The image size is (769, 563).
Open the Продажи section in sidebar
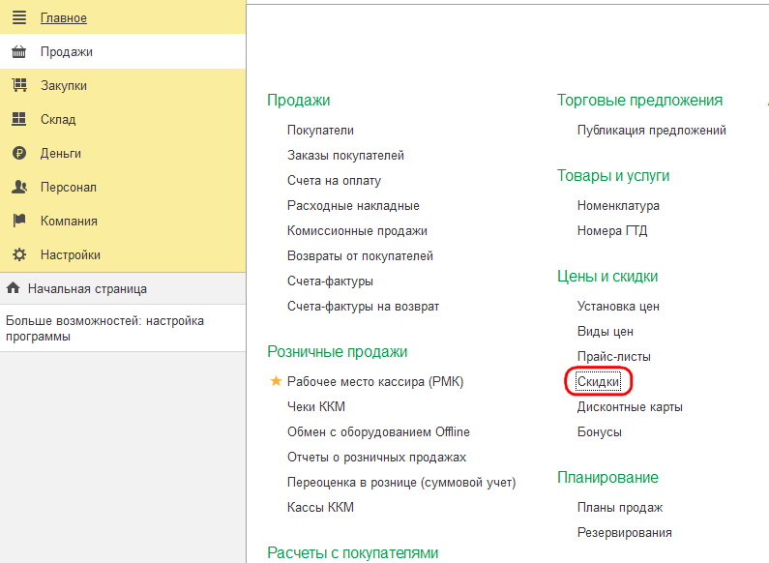tap(123, 51)
